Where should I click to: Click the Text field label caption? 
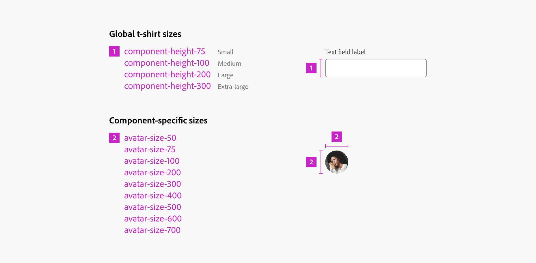[345, 52]
